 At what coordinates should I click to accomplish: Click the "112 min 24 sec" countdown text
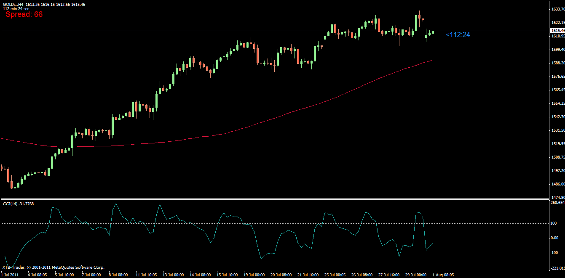click(x=16, y=8)
